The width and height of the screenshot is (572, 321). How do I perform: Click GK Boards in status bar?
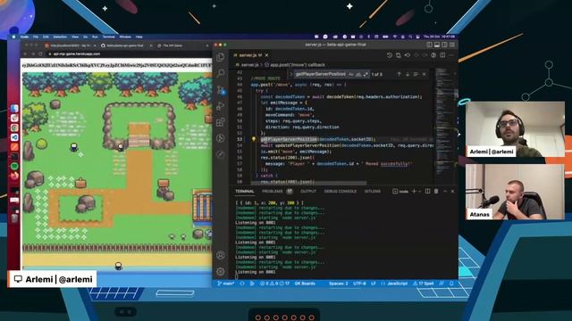[x=305, y=284]
